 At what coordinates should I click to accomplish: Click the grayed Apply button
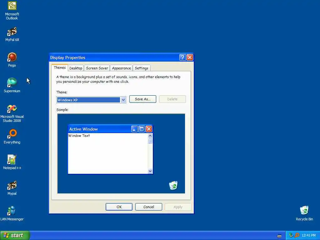(178, 207)
